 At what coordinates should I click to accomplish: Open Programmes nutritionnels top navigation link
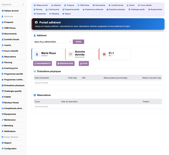[93, 9]
